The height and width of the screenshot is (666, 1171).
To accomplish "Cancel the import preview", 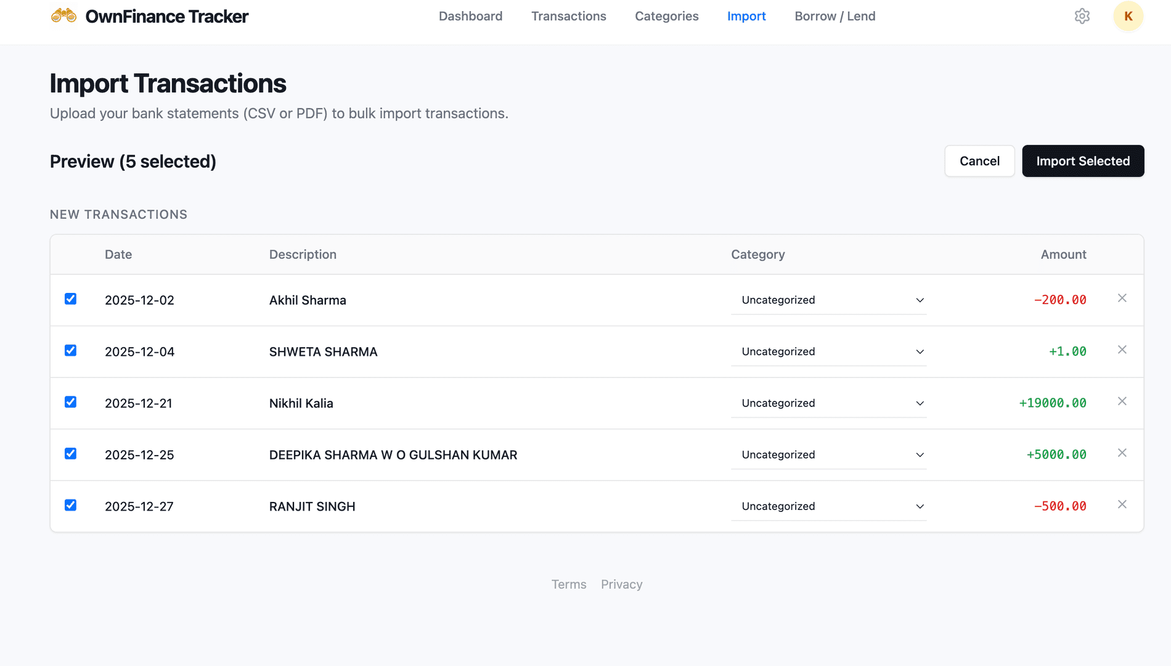I will (x=979, y=161).
